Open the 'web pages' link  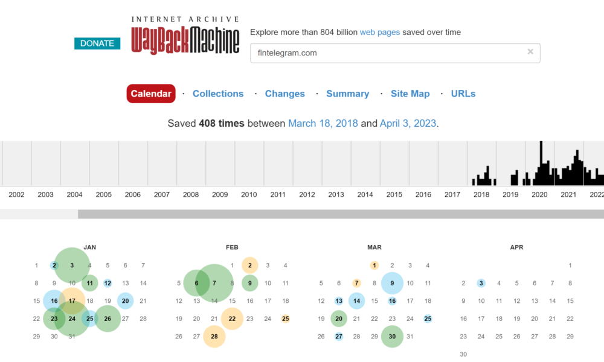379,32
